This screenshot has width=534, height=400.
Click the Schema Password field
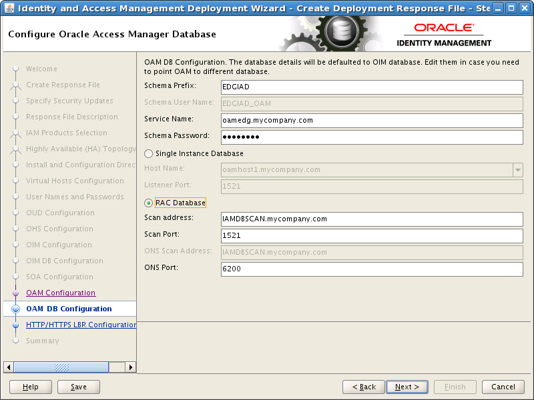(x=372, y=137)
